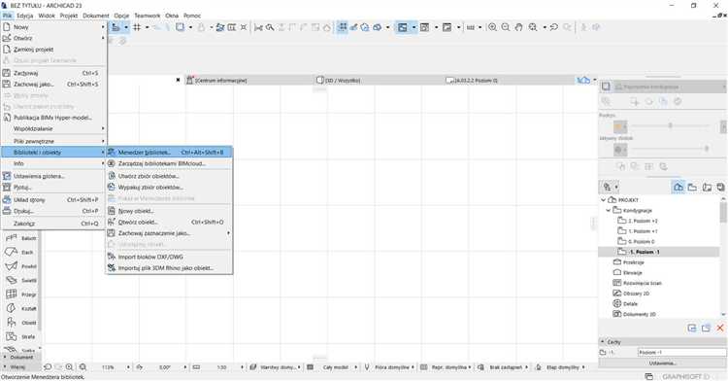Click the Zoom In magnifier in top toolbar
Screen dimensions: 728x381
pos(492,27)
